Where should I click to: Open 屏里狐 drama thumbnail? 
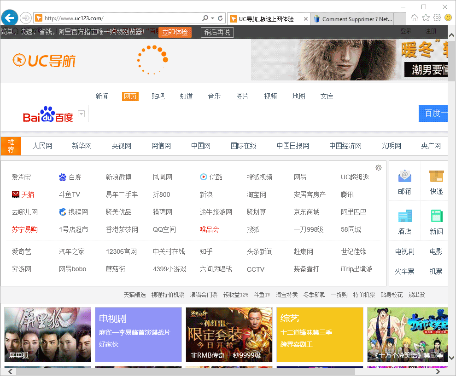(x=48, y=335)
